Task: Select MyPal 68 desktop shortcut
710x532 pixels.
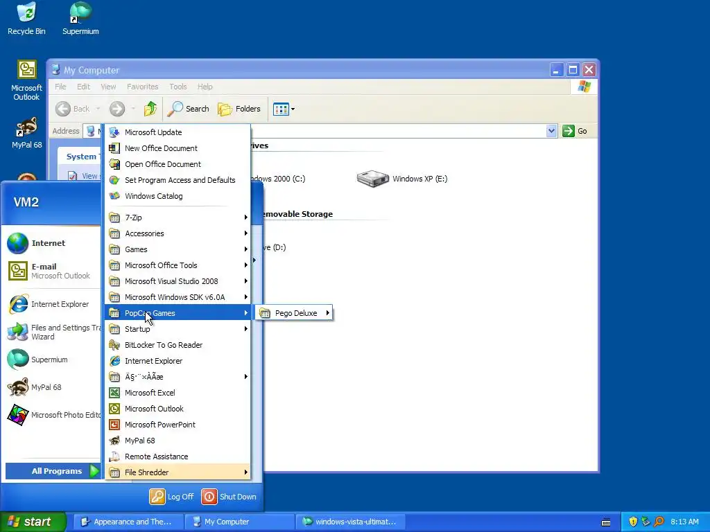Action: coord(26,132)
